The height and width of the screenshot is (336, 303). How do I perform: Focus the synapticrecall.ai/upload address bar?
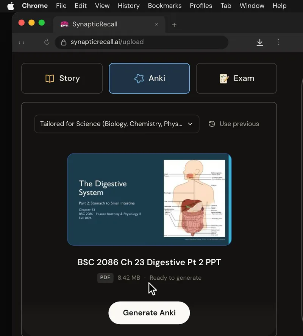coord(142,42)
